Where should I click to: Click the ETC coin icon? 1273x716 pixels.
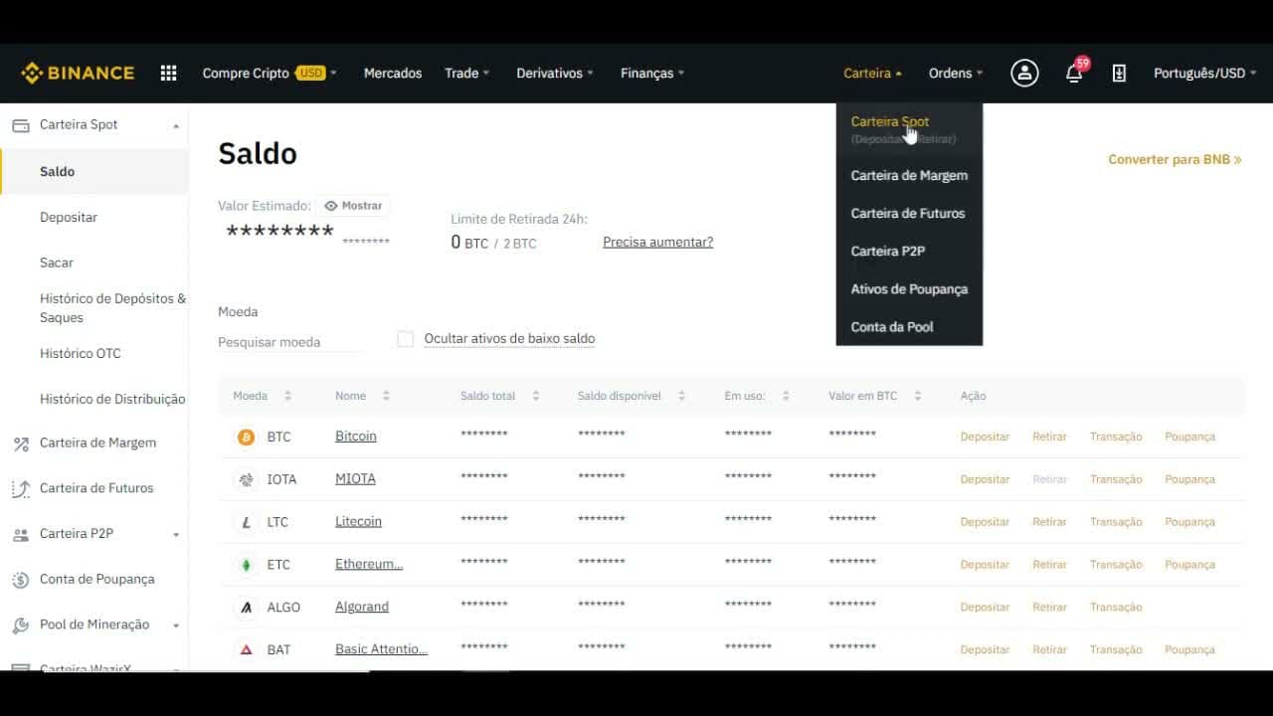[x=246, y=565]
